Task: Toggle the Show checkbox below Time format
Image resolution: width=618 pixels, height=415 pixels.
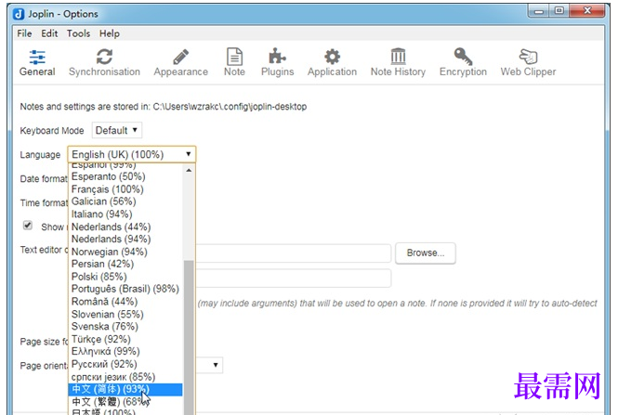Action: click(x=28, y=226)
